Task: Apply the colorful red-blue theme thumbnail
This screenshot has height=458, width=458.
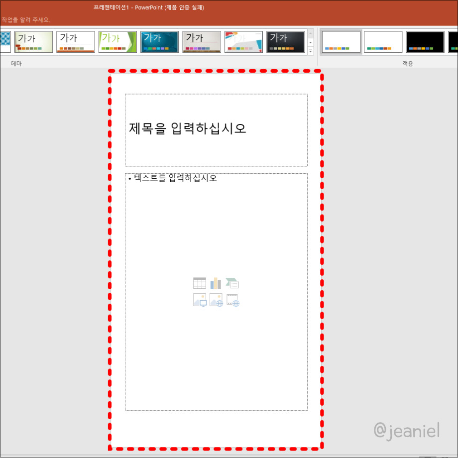Action: pos(243,42)
